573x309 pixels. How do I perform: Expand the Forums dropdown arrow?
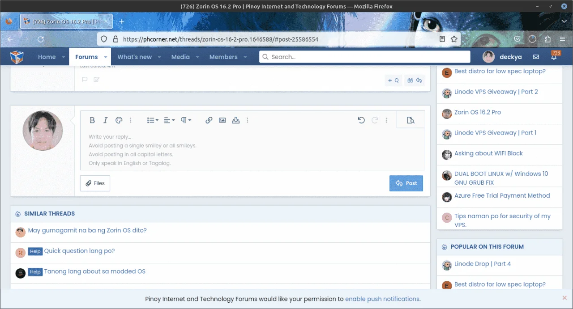(x=106, y=57)
